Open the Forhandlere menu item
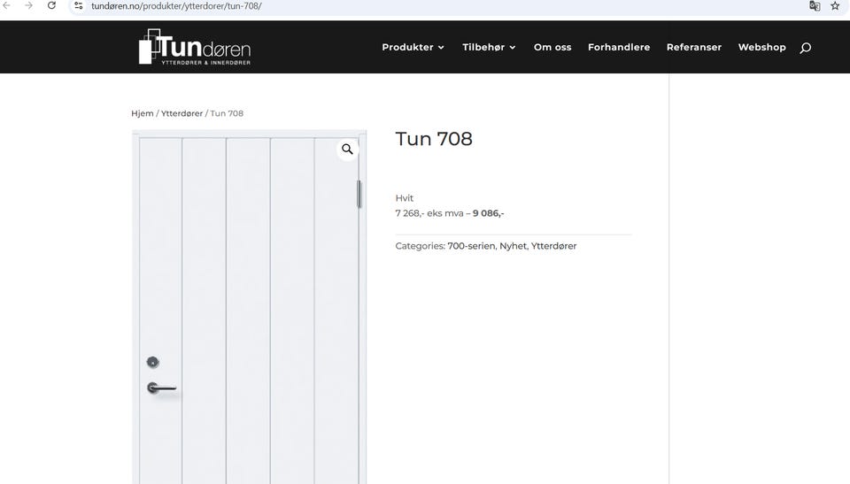This screenshot has height=484, width=850. [619, 47]
